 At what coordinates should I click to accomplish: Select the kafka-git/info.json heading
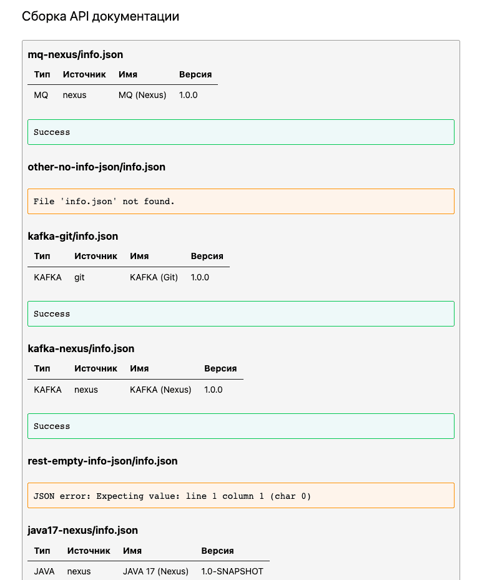pos(73,237)
